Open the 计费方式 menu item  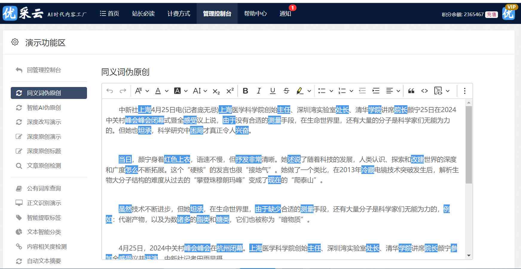(179, 13)
